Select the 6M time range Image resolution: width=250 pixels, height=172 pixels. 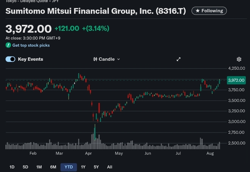point(53,167)
